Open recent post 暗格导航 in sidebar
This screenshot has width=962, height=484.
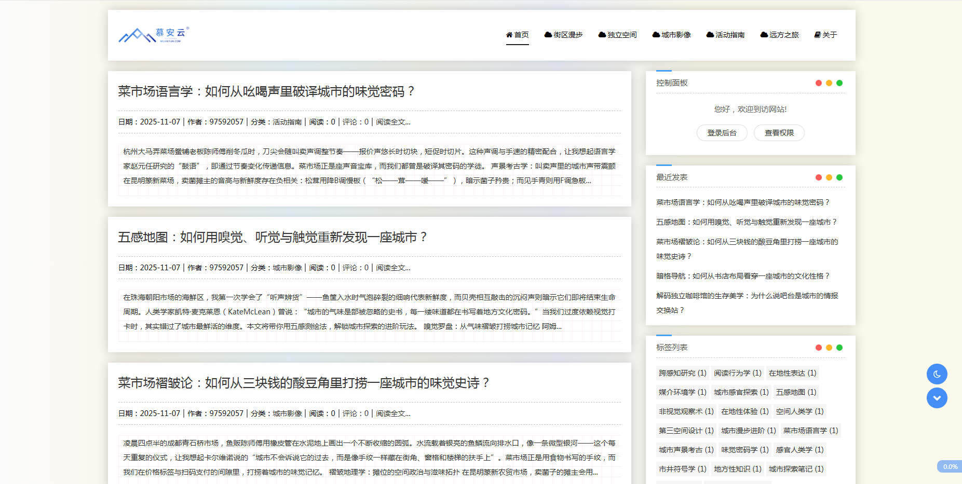(x=743, y=276)
